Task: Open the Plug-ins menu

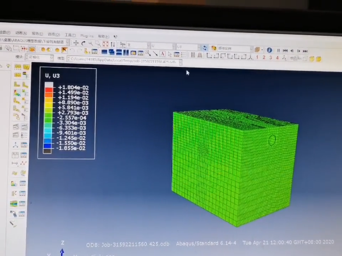Action: pos(87,36)
